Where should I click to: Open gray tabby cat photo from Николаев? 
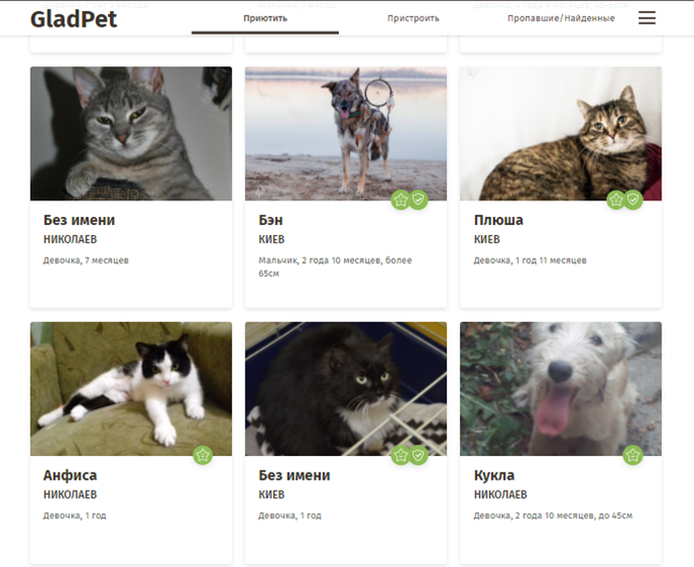tap(131, 134)
